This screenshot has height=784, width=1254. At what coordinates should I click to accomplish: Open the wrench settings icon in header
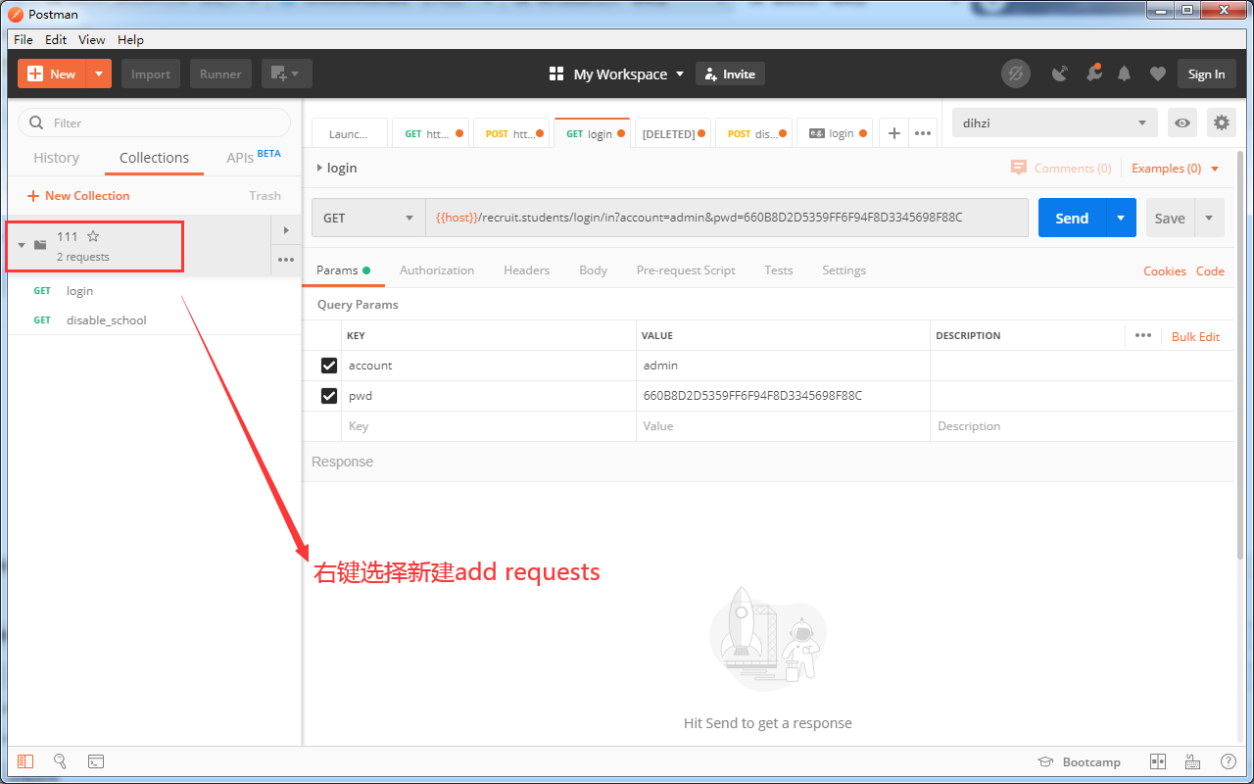click(x=1093, y=73)
